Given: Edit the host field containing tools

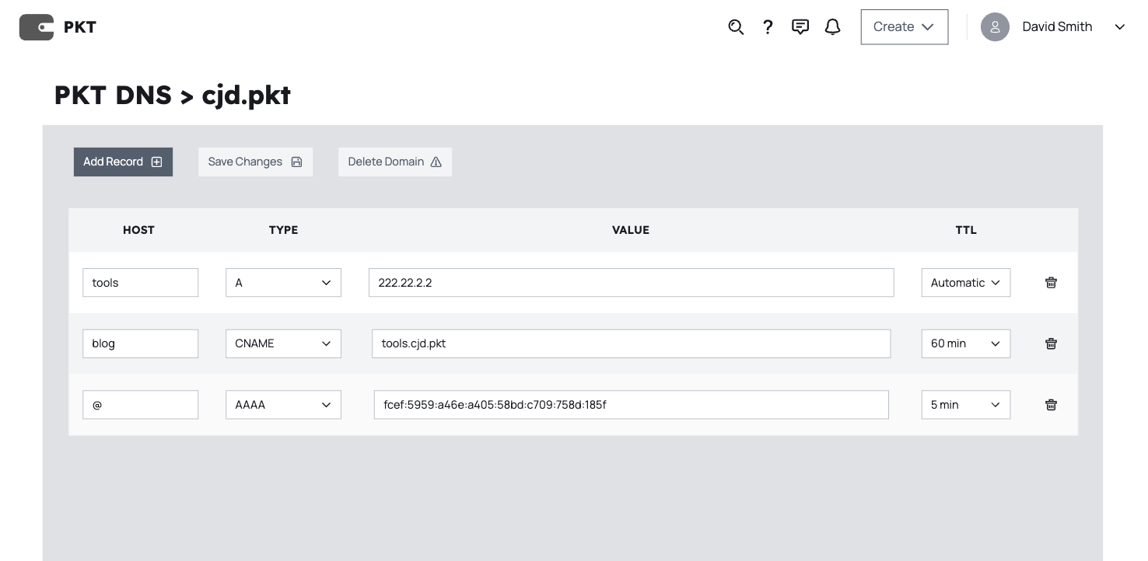Looking at the screenshot, I should point(140,283).
